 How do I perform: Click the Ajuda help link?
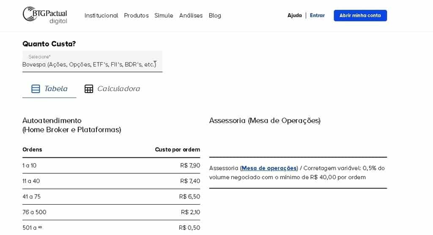294,16
